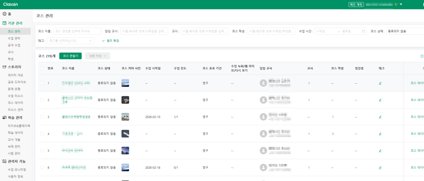
Task: Open 리소스 센터 in sidebar
Action: pos(15,110)
